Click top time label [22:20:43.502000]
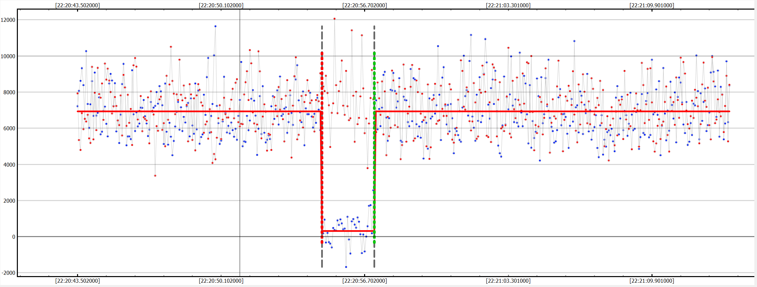Image resolution: width=757 pixels, height=287 pixels. click(77, 5)
